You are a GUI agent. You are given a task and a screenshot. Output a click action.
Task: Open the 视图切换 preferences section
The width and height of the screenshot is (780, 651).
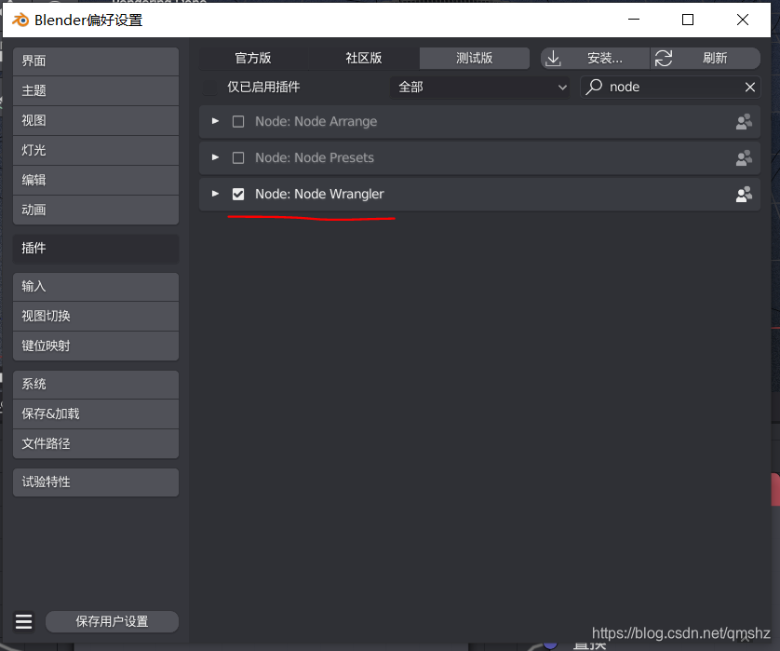[x=96, y=317]
